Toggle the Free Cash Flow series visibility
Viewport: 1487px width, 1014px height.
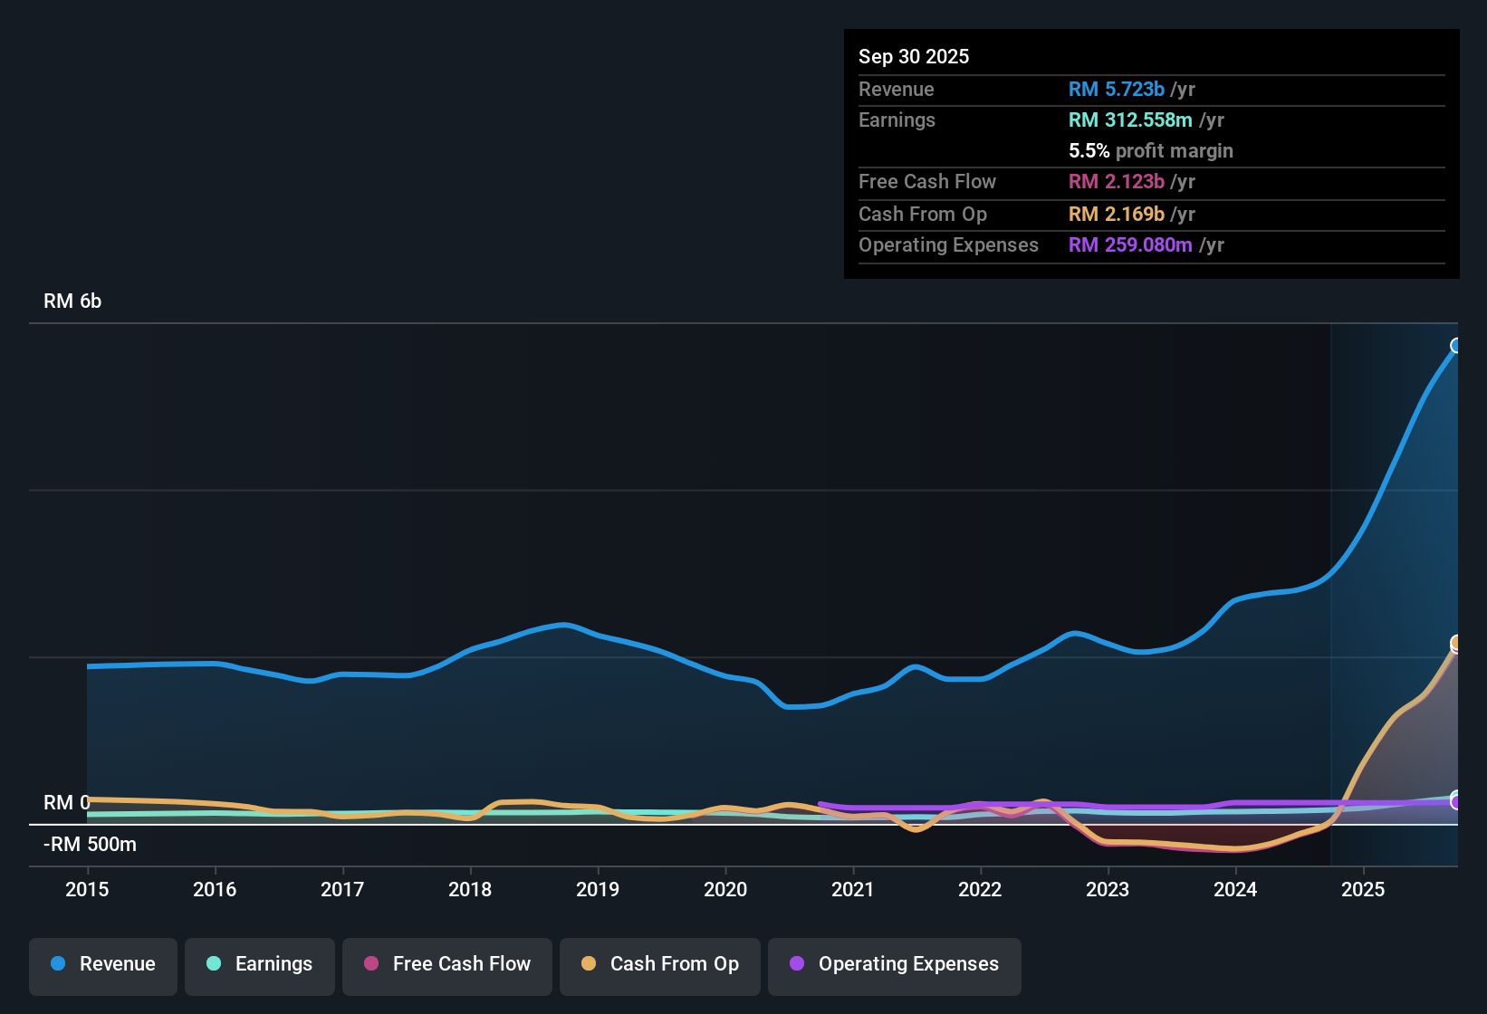(446, 964)
